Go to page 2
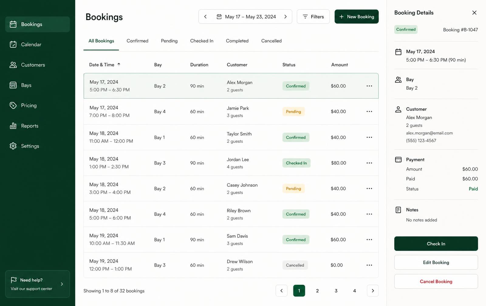 [x=317, y=291]
